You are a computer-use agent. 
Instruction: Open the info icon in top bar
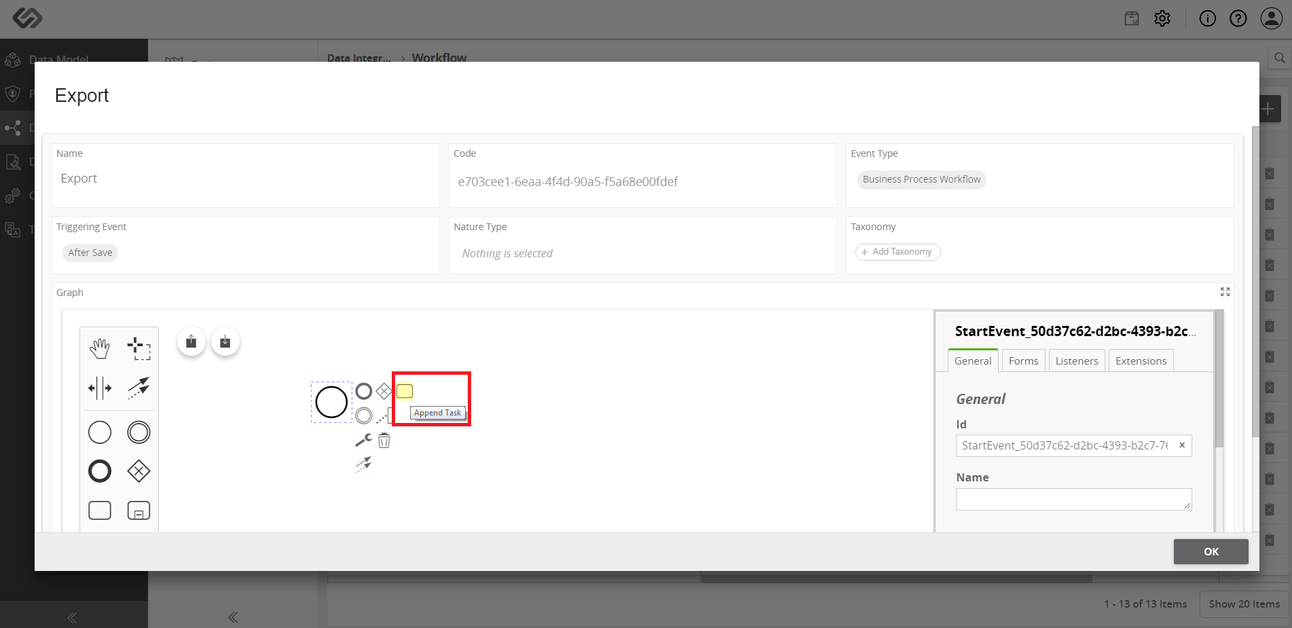tap(1208, 18)
